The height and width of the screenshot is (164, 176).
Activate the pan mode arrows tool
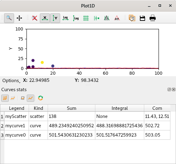click(x=19, y=18)
